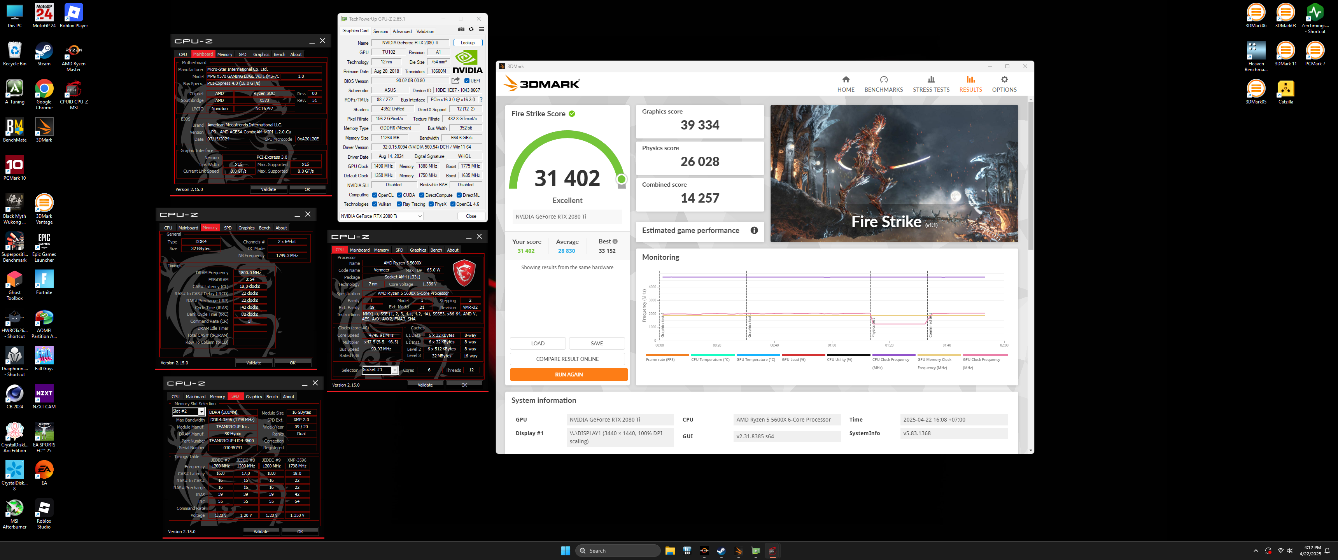
Task: Toggle the DirectCompute checkbox in GPU-Z
Action: [422, 195]
